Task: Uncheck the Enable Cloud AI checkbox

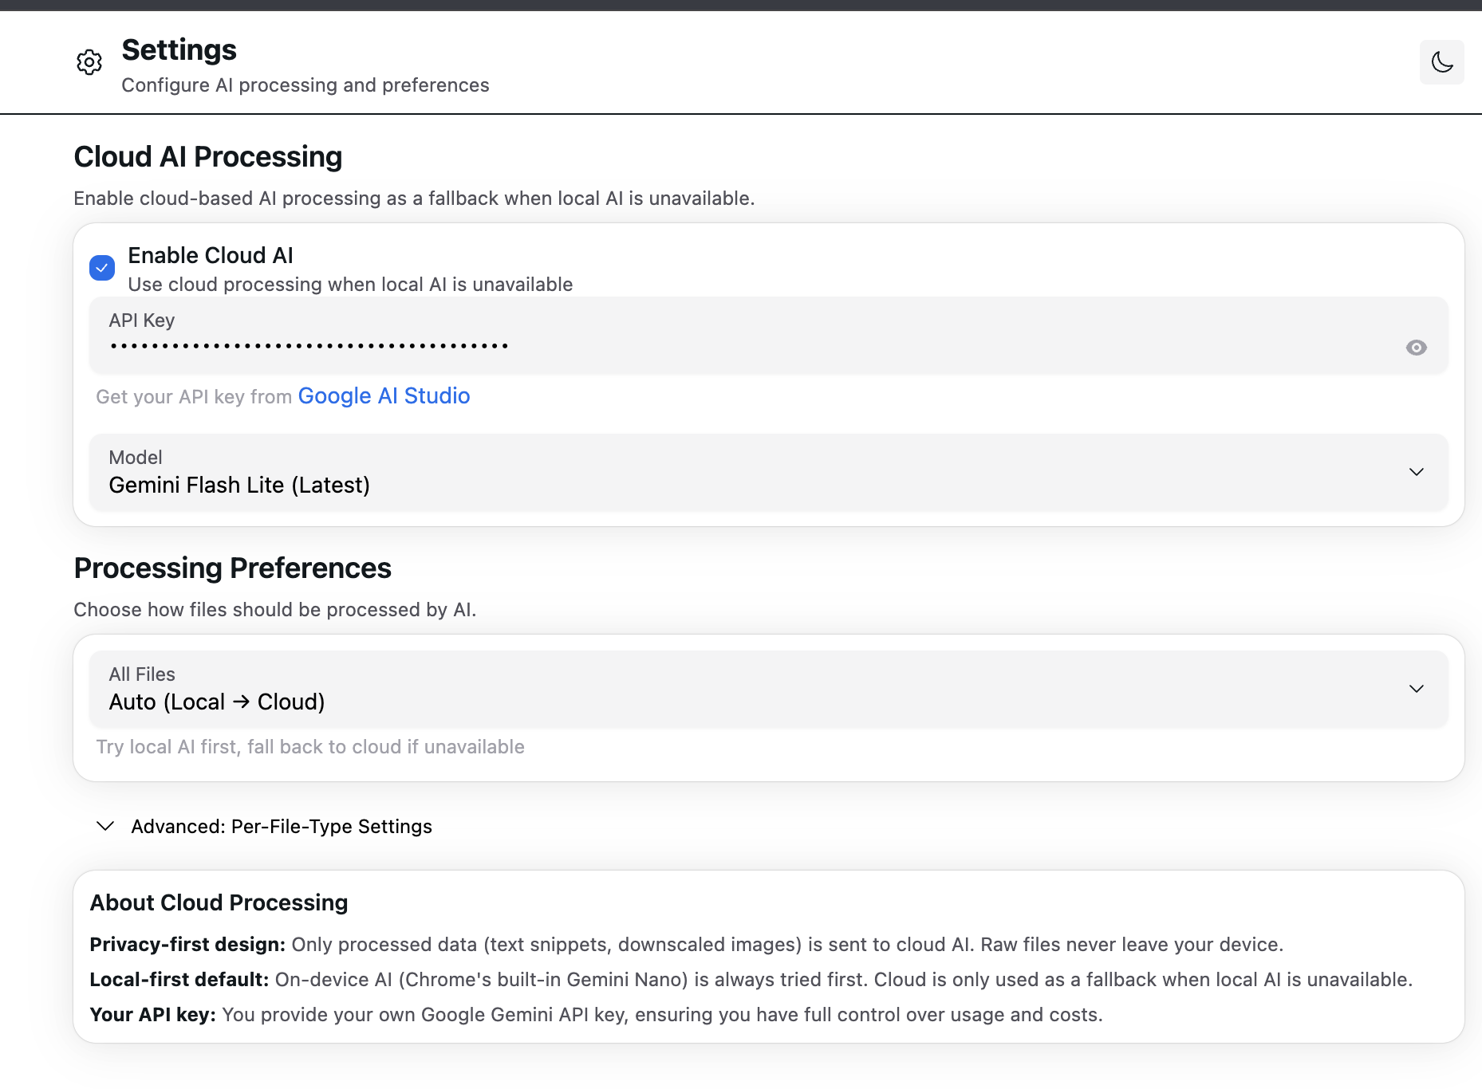Action: point(102,268)
